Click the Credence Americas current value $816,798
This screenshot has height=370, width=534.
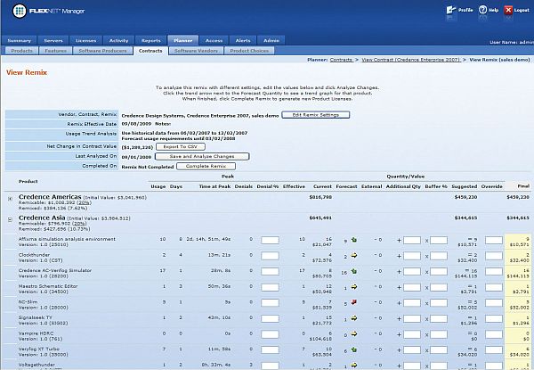tap(320, 197)
